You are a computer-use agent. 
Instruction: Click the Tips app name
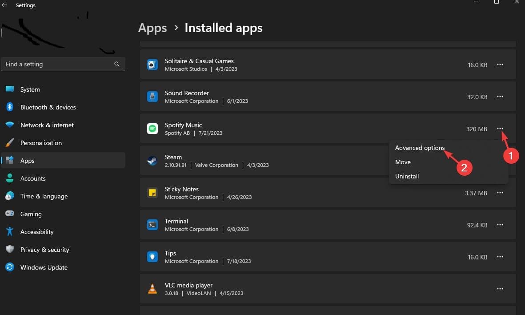click(x=170, y=253)
